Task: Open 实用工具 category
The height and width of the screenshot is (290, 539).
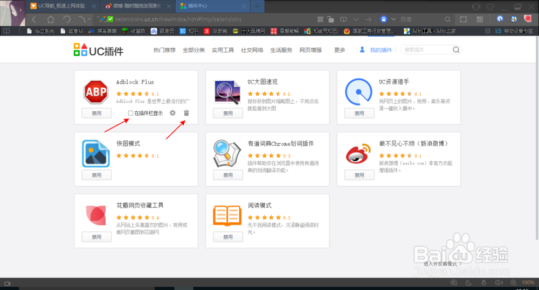Action: pyautogui.click(x=223, y=50)
